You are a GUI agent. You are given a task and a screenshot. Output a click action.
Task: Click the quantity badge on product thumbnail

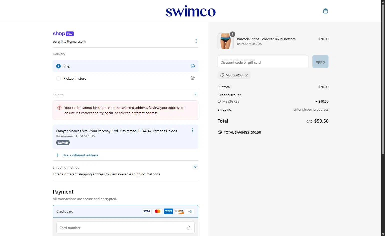click(233, 34)
